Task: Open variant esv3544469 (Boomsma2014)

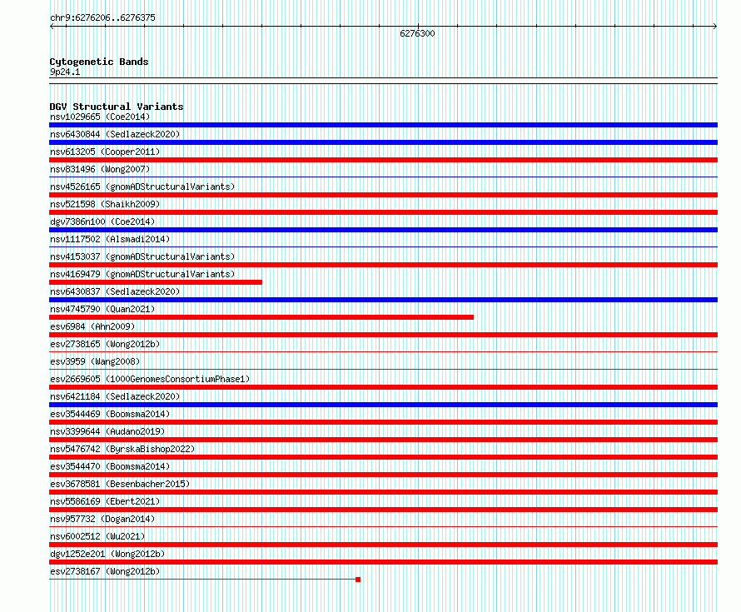Action: point(110,414)
